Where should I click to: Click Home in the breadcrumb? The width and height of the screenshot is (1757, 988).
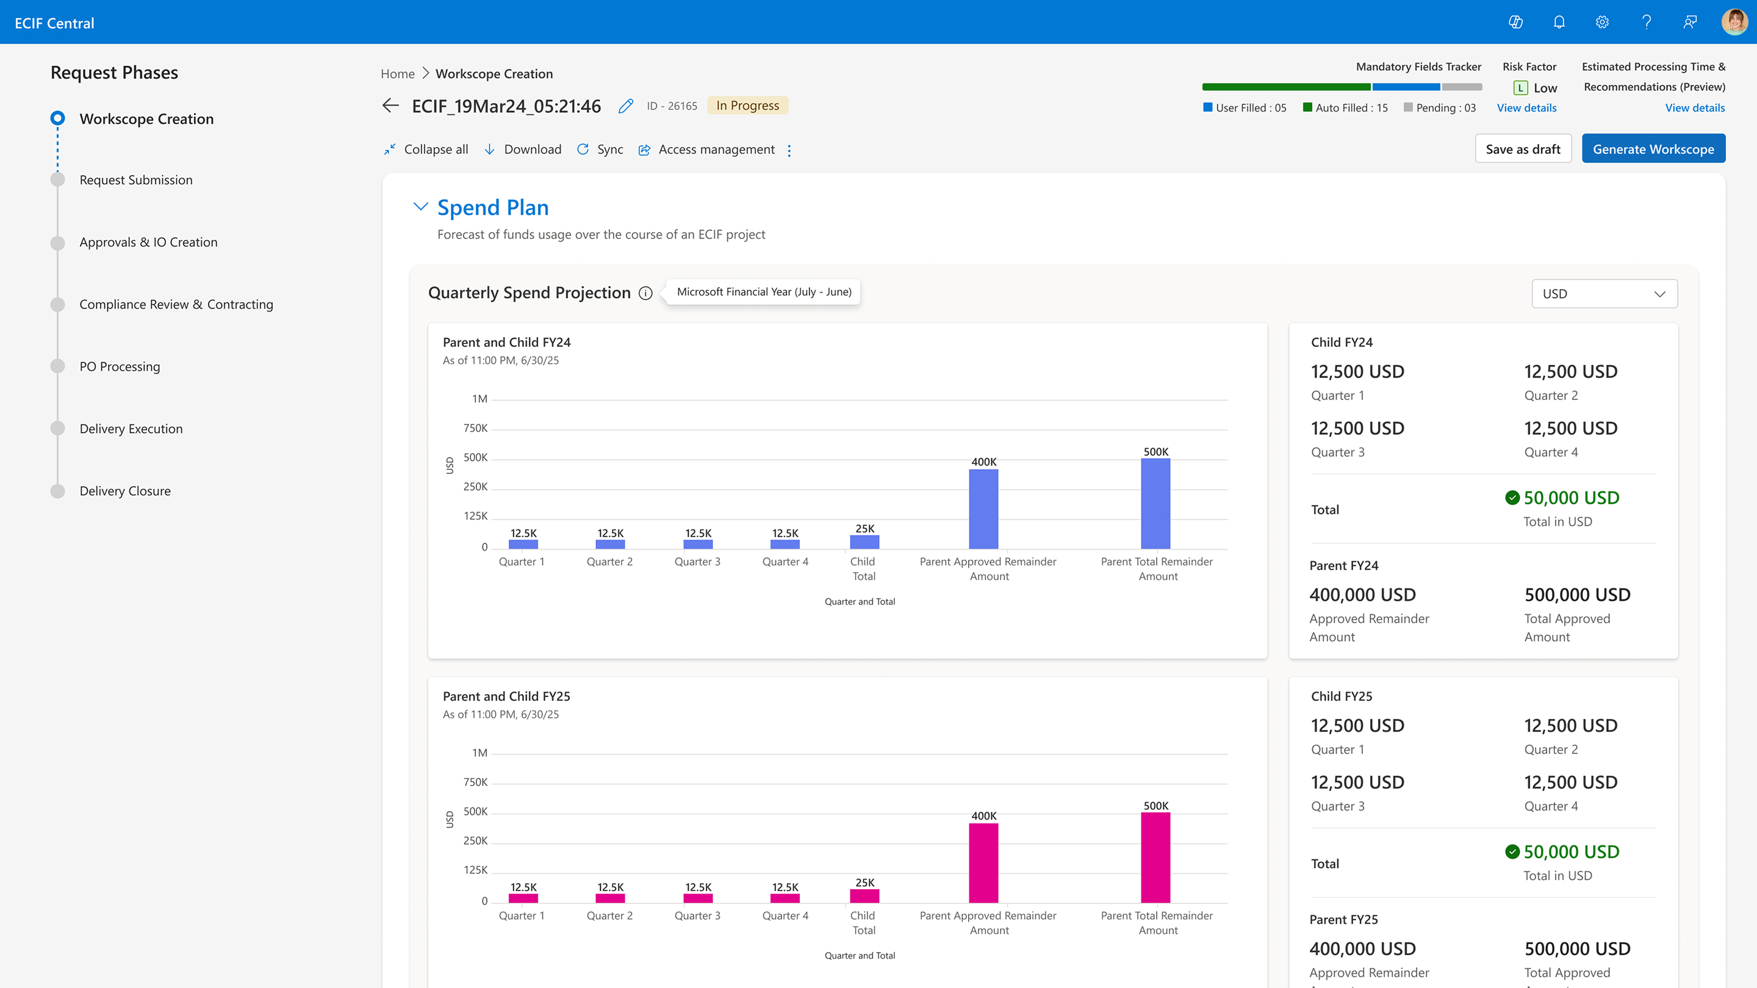[398, 74]
